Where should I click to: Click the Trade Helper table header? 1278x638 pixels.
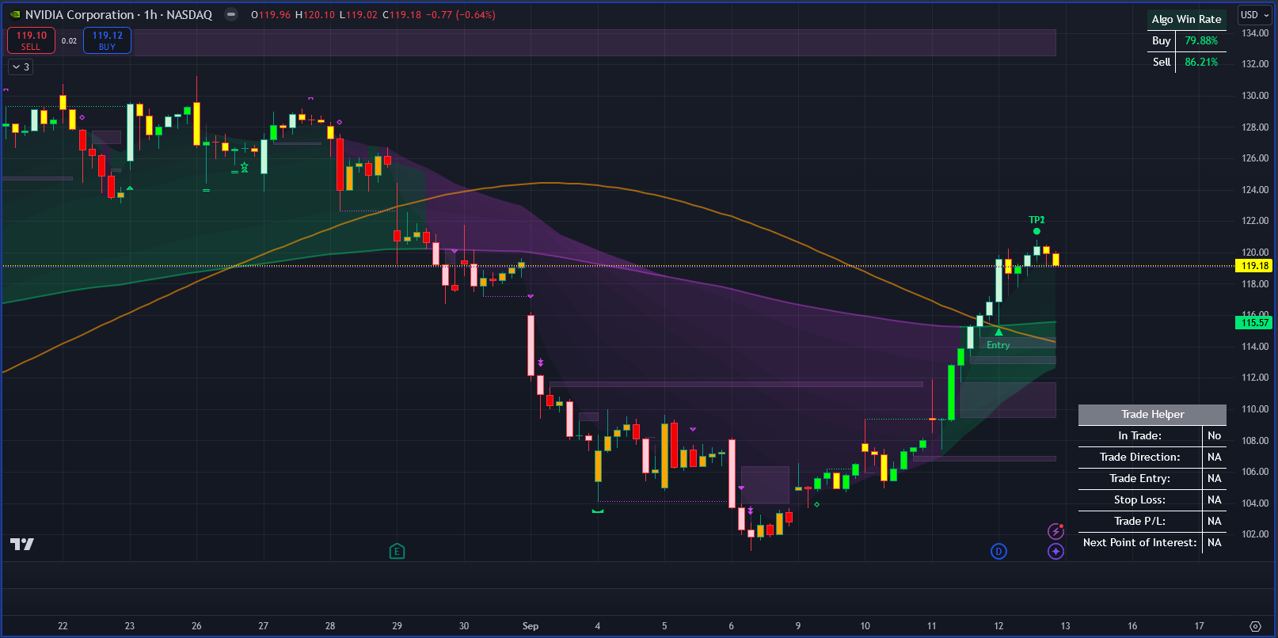pyautogui.click(x=1152, y=414)
